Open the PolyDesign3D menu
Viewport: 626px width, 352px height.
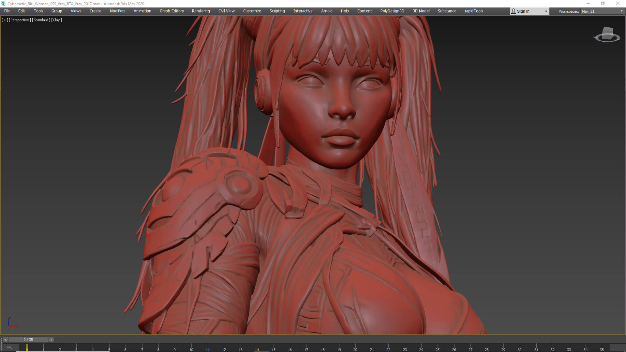392,11
